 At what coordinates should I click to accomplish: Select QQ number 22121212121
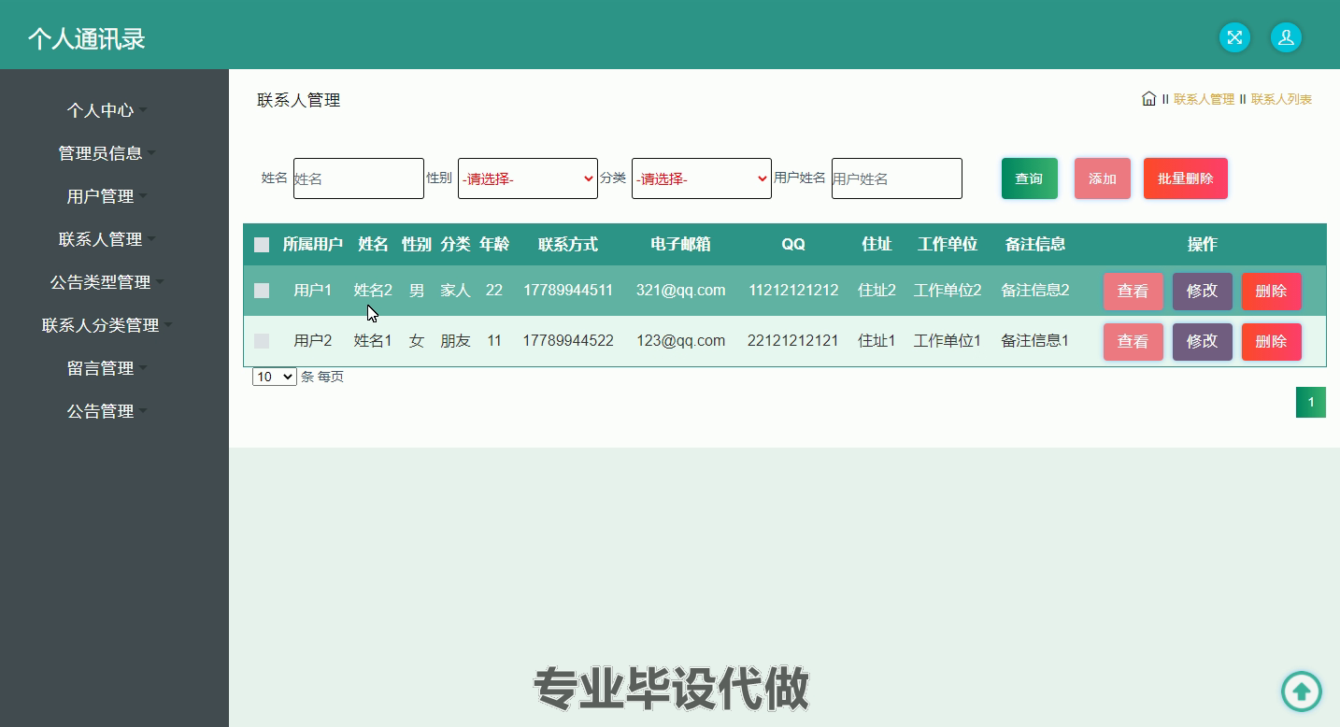click(x=793, y=341)
